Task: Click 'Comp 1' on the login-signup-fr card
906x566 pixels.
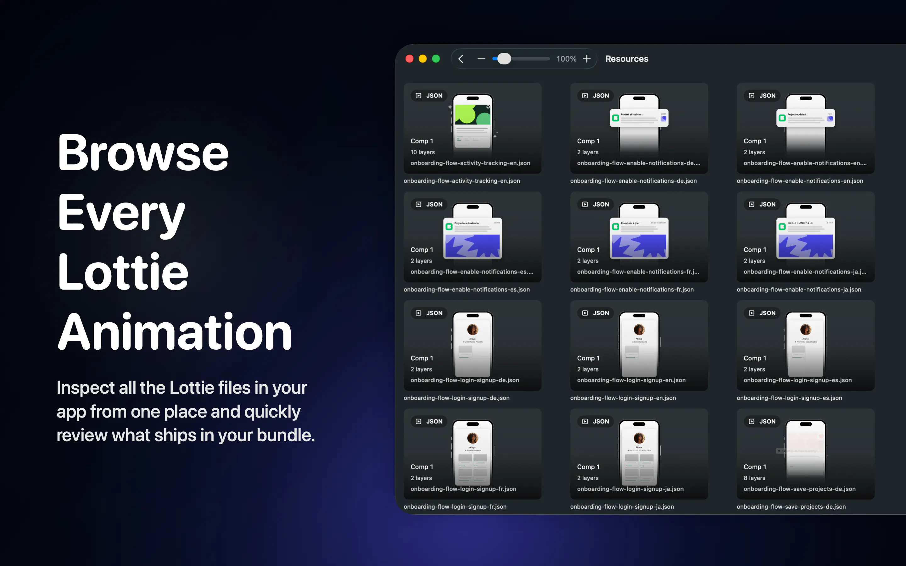Action: pyautogui.click(x=422, y=467)
